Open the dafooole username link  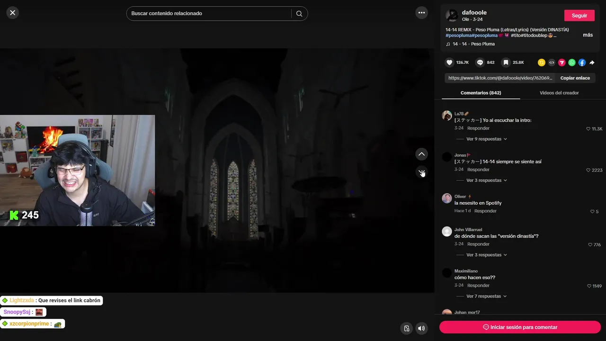(474, 12)
